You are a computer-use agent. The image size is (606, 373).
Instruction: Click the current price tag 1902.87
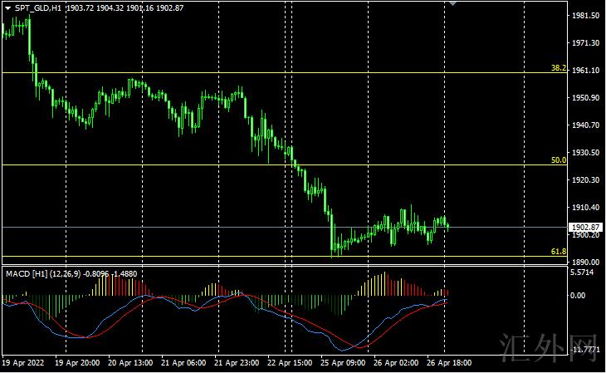[586, 227]
